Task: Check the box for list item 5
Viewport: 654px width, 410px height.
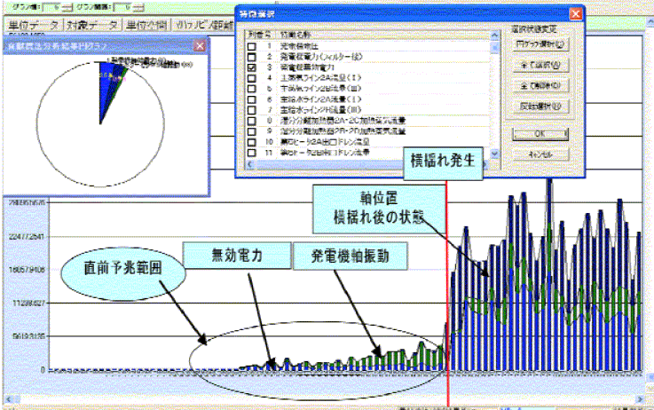Action: point(251,89)
